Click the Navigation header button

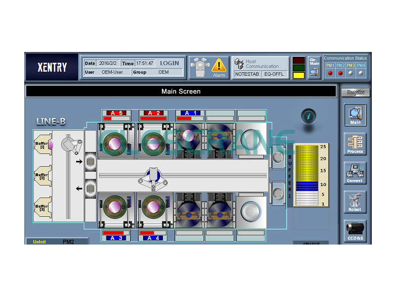pyautogui.click(x=355, y=93)
